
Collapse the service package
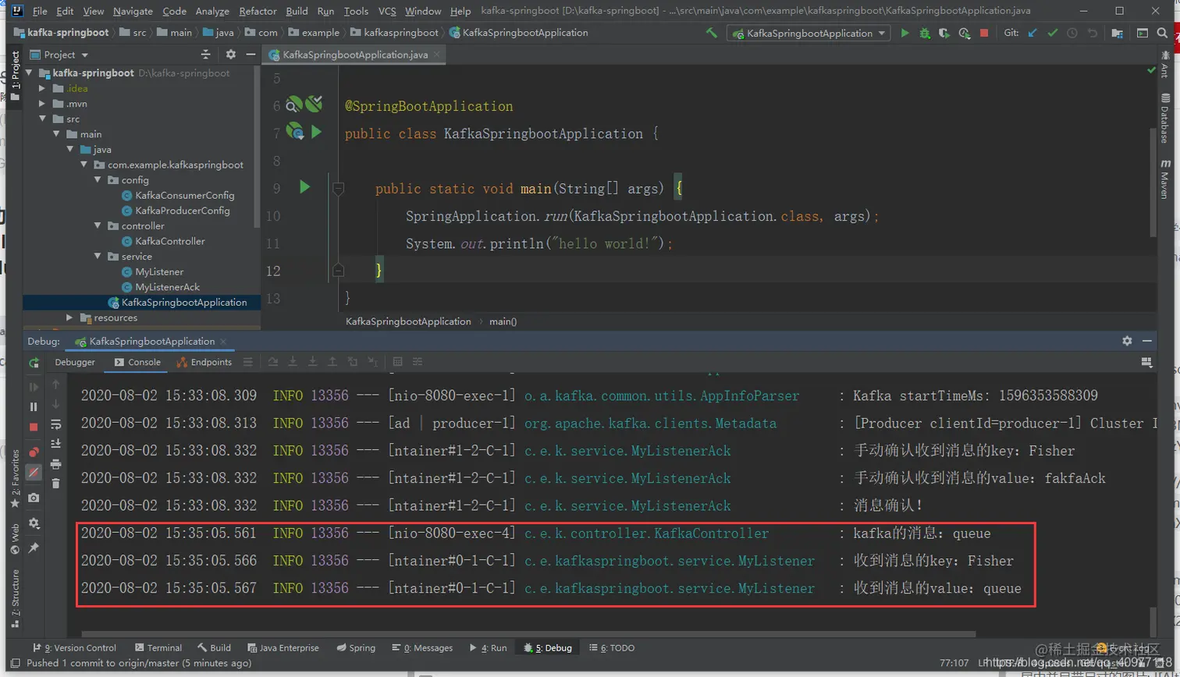pos(98,257)
